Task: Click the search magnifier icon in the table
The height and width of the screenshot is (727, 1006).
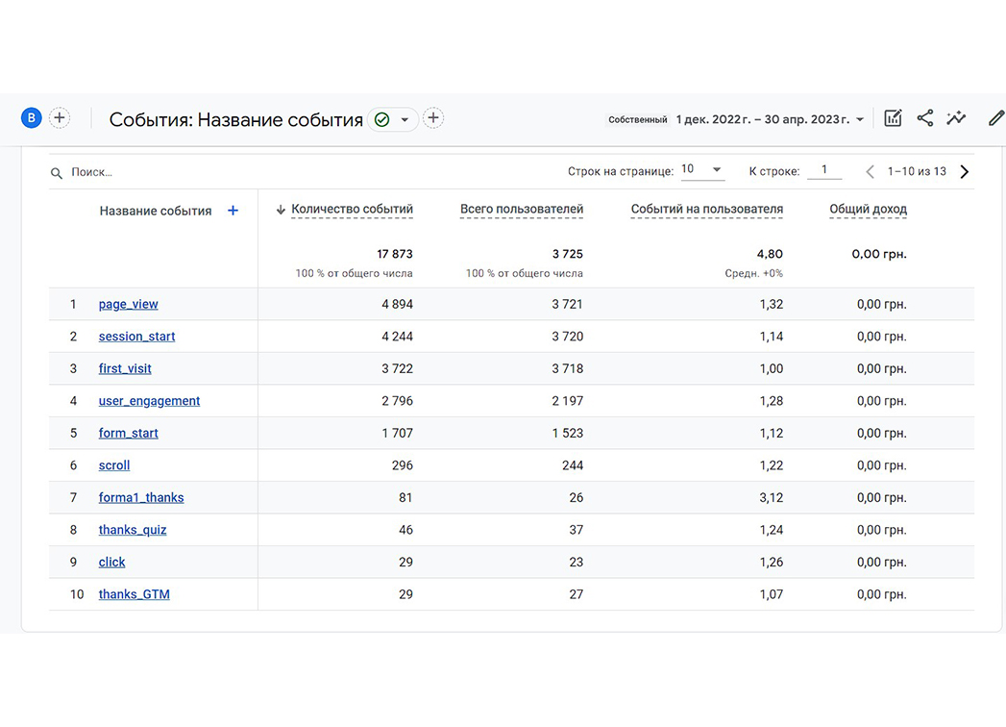Action: coord(57,173)
